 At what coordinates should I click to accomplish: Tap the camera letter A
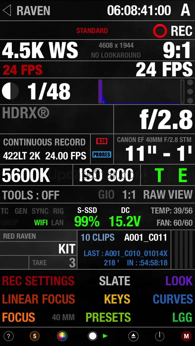coord(185,10)
